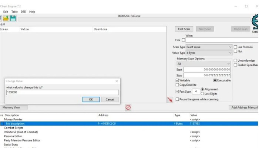Open the Table menu

pyautogui.click(x=14, y=12)
